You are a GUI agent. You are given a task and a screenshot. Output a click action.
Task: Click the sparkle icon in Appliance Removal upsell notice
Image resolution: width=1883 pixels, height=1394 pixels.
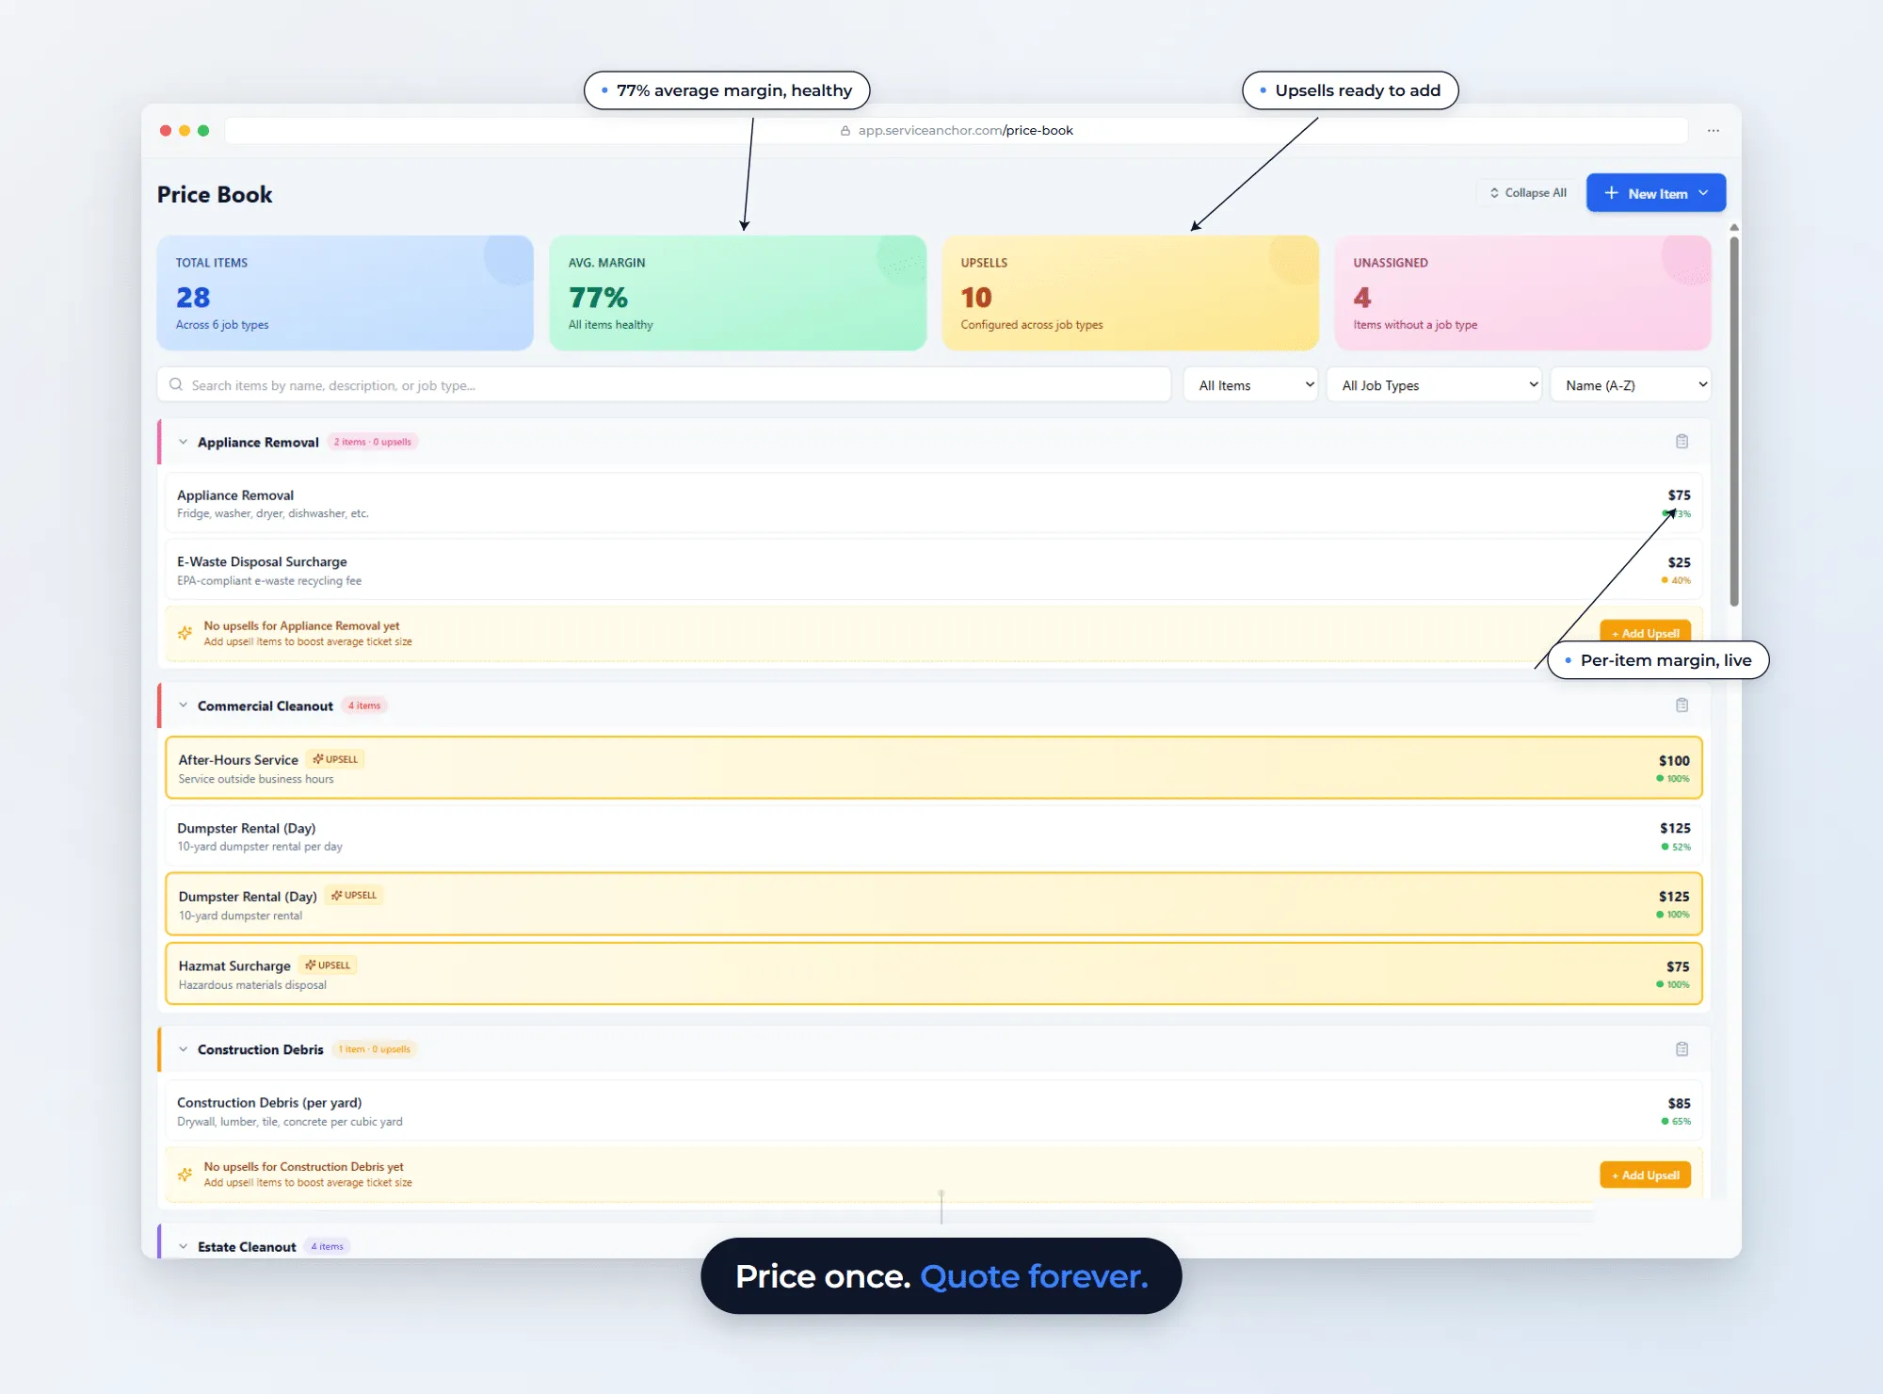[185, 633]
